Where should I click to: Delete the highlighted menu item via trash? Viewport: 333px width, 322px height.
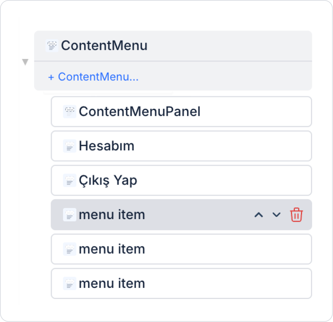[x=296, y=215]
